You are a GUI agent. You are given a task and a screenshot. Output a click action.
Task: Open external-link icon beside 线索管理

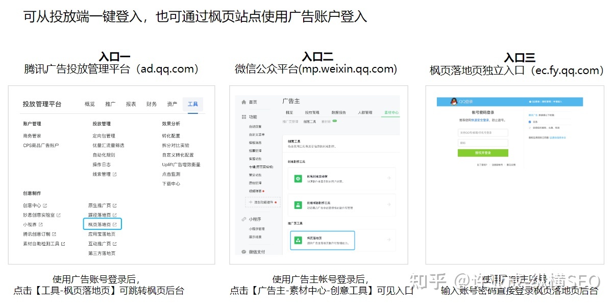(x=115, y=174)
